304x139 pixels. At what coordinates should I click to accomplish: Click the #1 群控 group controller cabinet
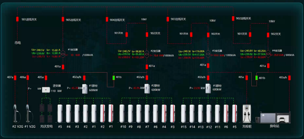coord(85,89)
